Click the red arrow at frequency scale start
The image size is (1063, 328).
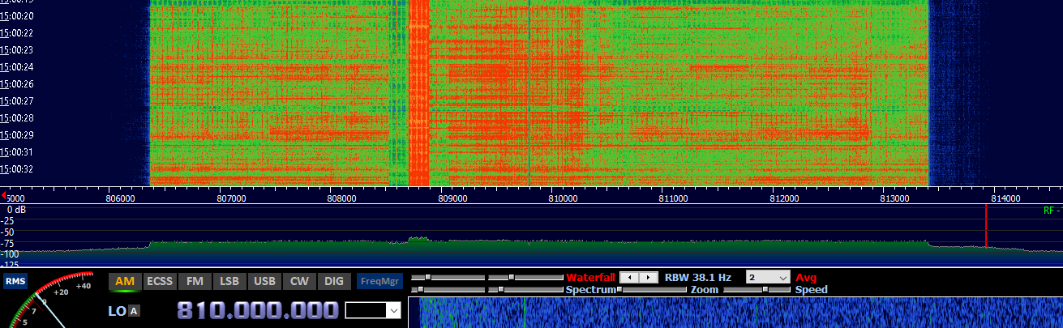point(3,195)
